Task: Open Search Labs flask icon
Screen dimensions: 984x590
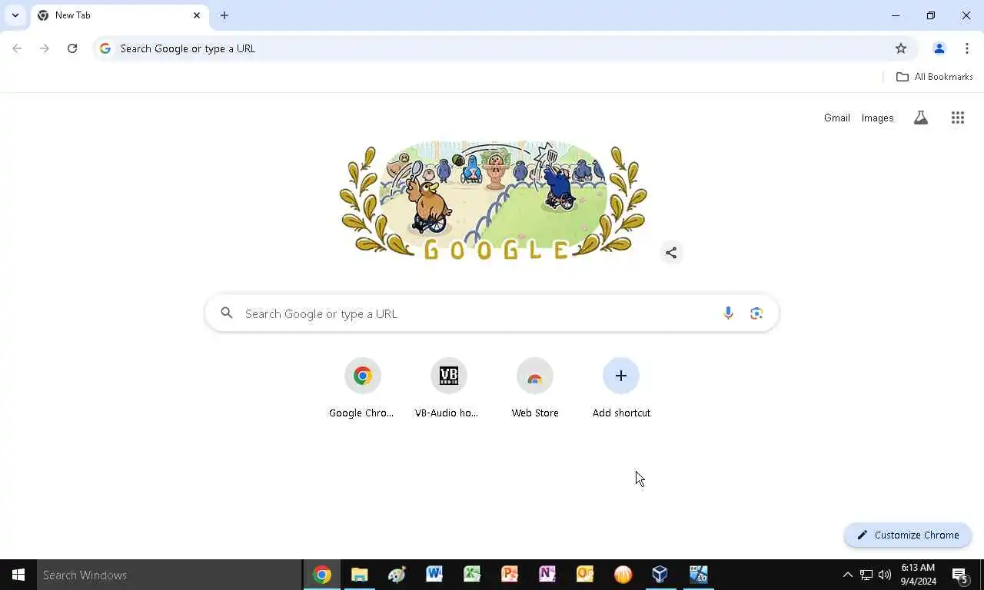Action: coord(920,118)
